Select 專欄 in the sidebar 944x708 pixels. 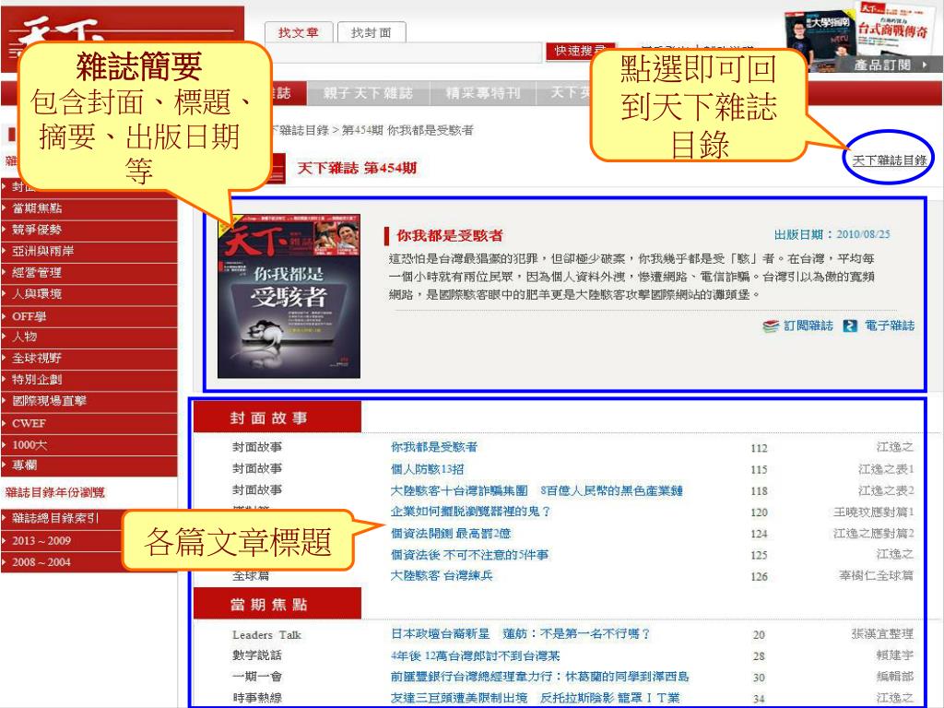[89, 466]
